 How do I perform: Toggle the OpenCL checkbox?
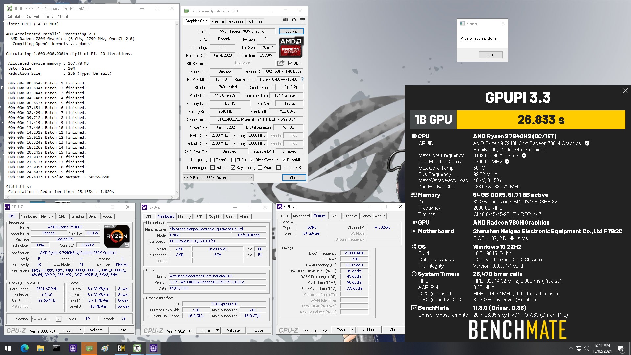point(212,160)
